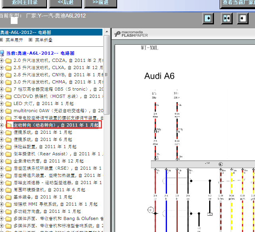Expand the LED 大灯 folder

click(x=2, y=103)
